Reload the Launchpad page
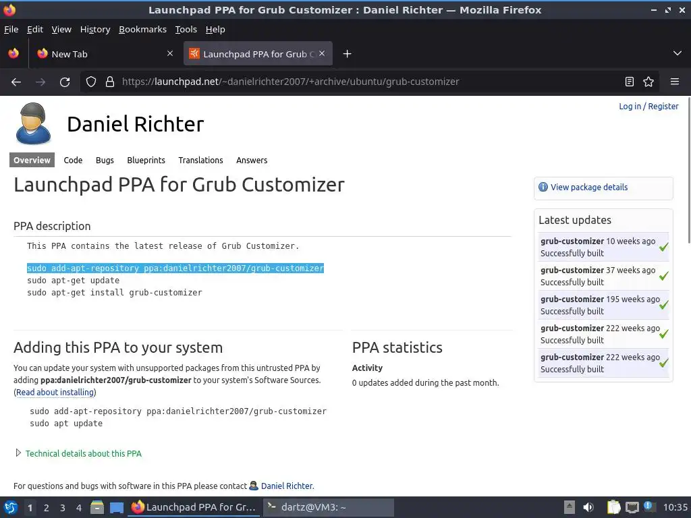Viewport: 691px width, 518px height. (x=65, y=82)
